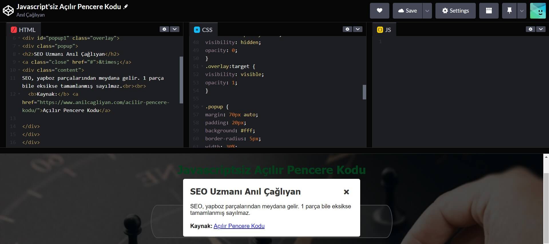Click the href URL in HTML editor
This screenshot has width=549, height=244.
(96, 106)
